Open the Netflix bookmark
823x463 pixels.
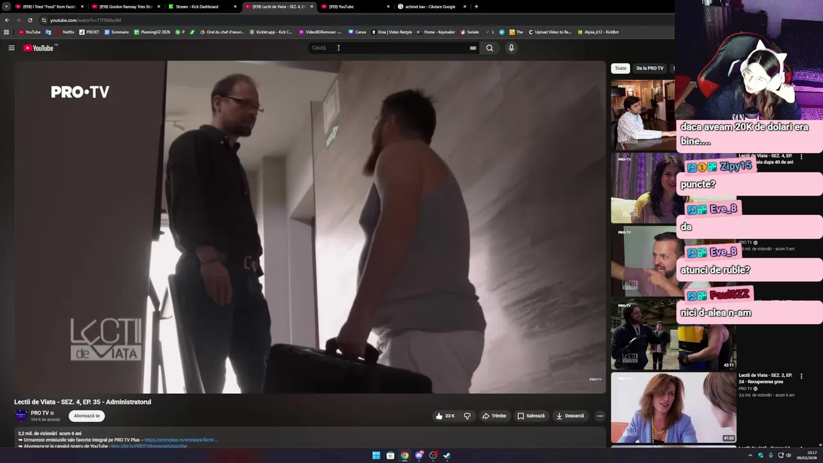65,32
